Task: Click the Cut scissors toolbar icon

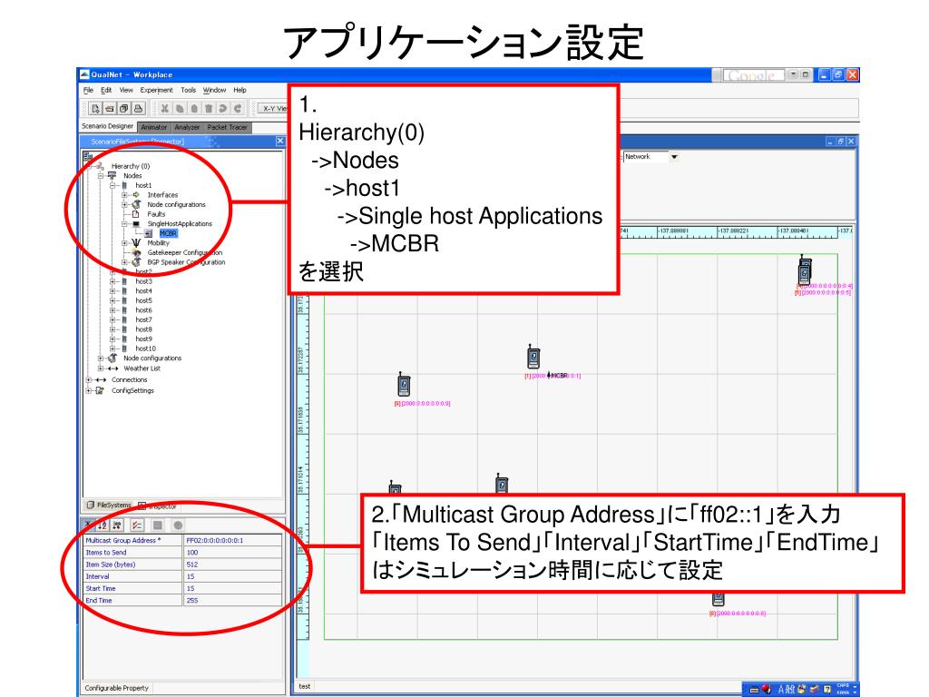Action: 165,109
